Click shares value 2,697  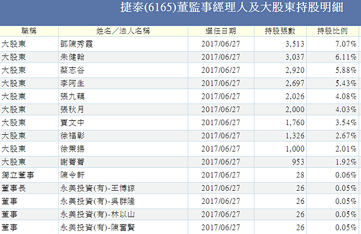click(295, 83)
